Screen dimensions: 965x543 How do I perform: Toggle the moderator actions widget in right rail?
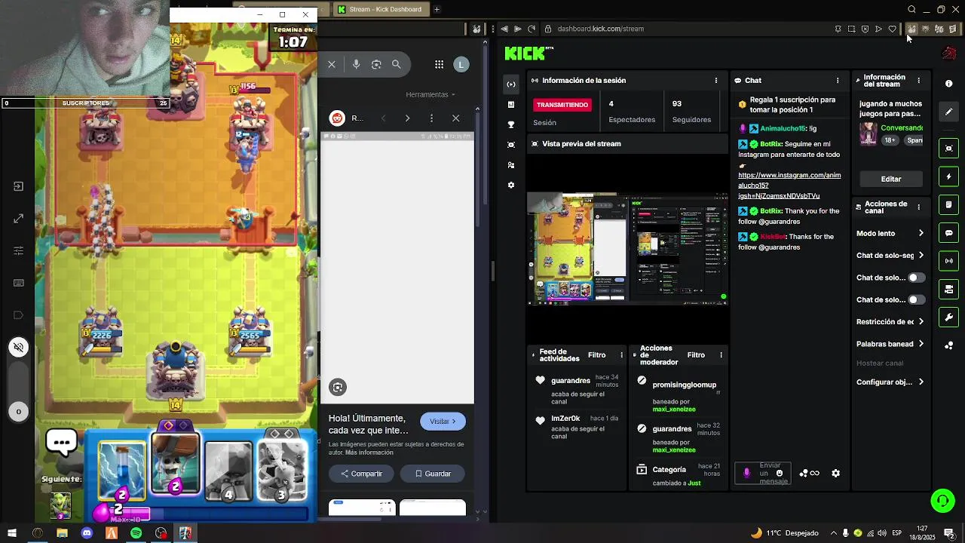click(948, 289)
